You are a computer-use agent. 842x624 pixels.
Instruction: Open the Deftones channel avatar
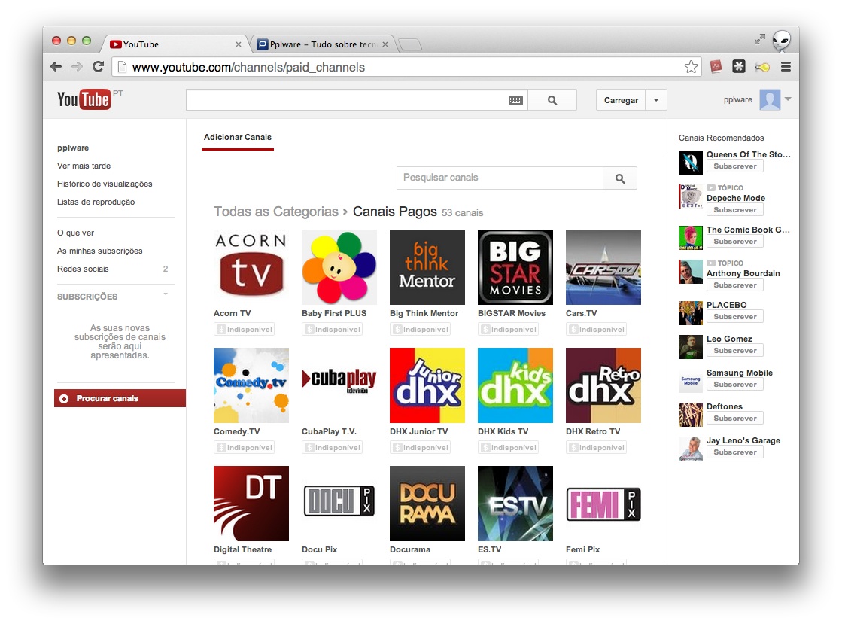coord(691,415)
